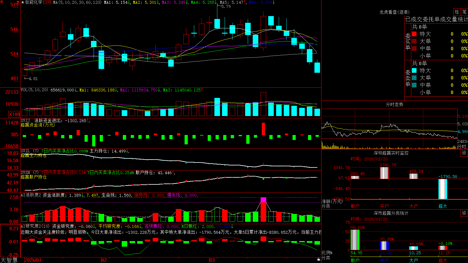Click the 超赢主力持仓 label
Viewport: 468px width, 263px height.
click(x=34, y=155)
